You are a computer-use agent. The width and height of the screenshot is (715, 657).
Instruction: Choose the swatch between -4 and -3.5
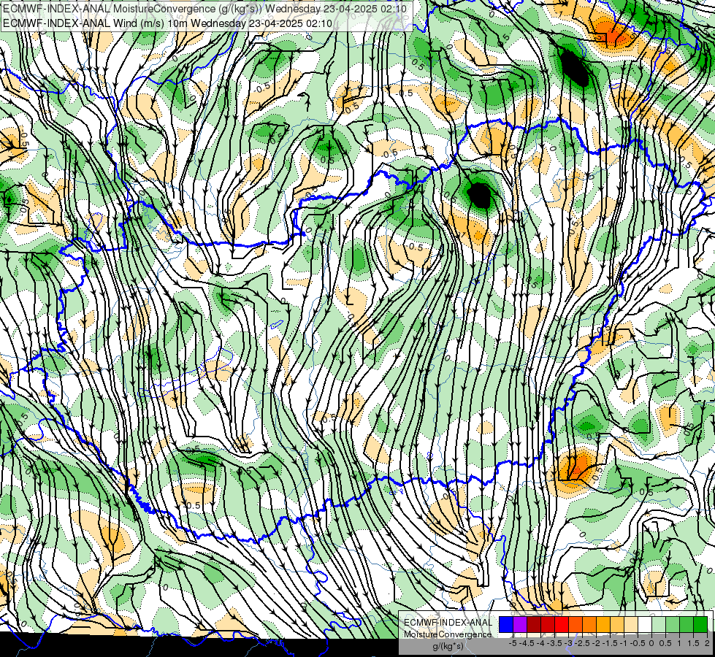point(548,624)
